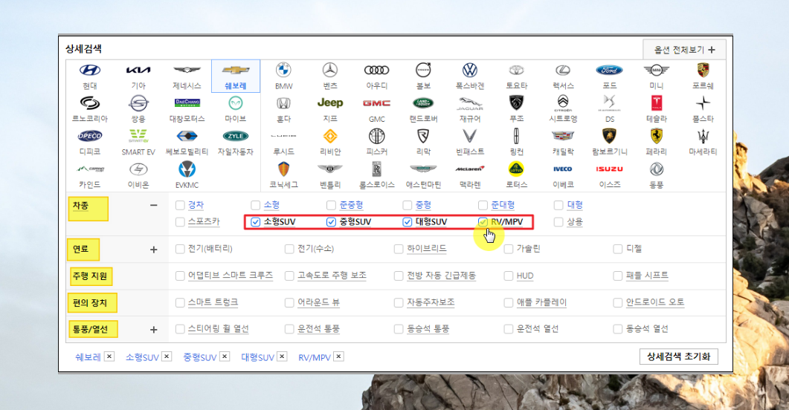This screenshot has height=410, width=789.
Task: Pick the Mini (미니) brand icon
Action: tap(656, 70)
